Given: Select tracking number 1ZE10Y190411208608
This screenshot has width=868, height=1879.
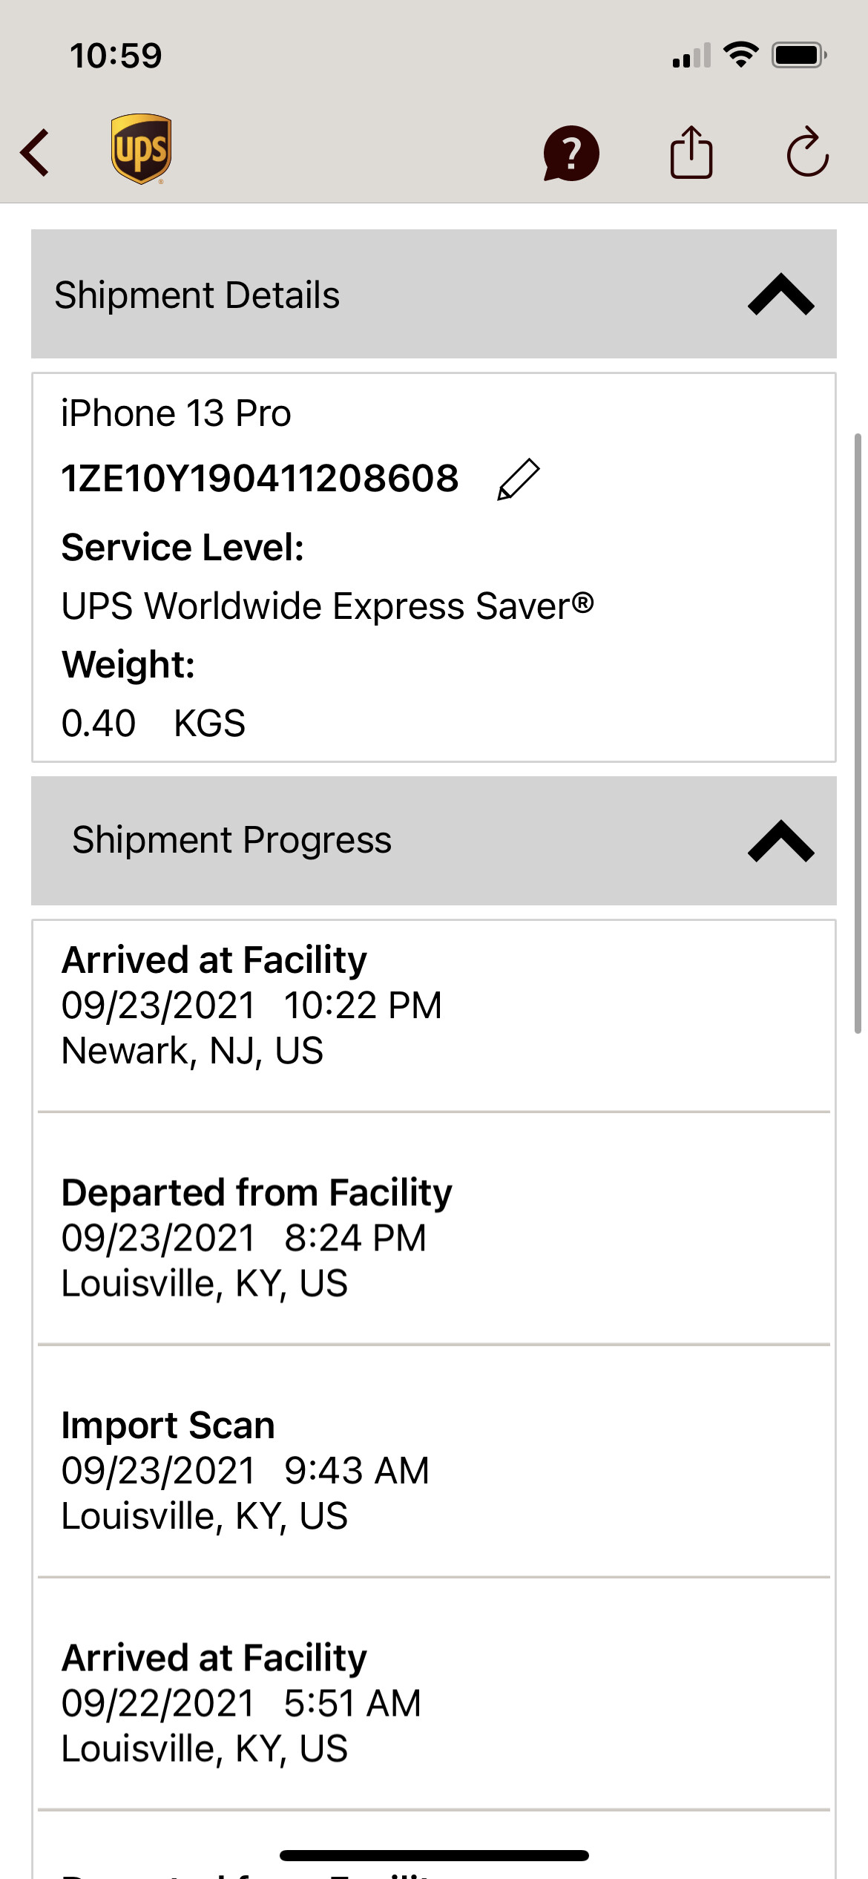Looking at the screenshot, I should (260, 479).
